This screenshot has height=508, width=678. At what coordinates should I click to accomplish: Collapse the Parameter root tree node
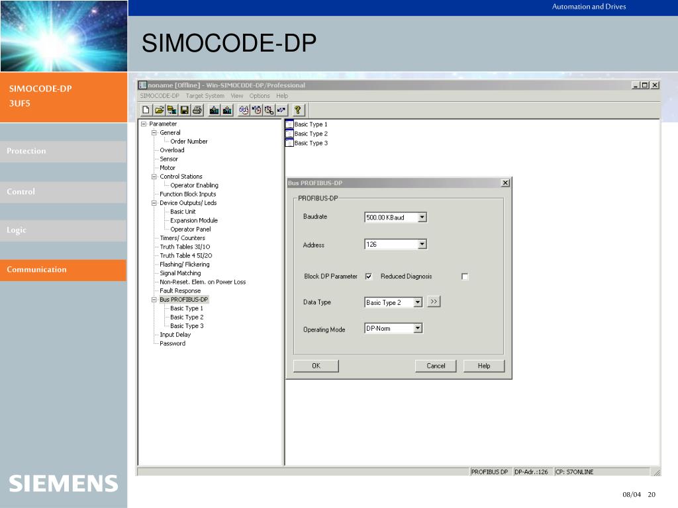click(x=144, y=124)
